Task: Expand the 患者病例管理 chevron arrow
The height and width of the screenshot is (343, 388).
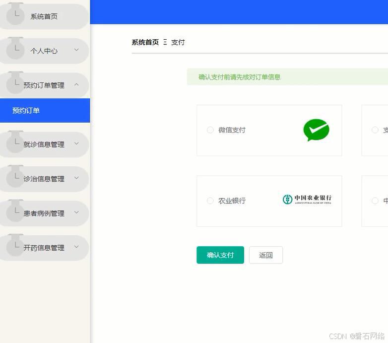Action: (76, 212)
